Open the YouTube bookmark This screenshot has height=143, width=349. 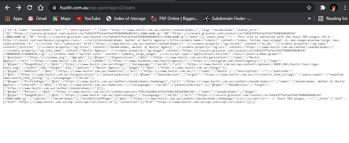pyautogui.click(x=88, y=19)
